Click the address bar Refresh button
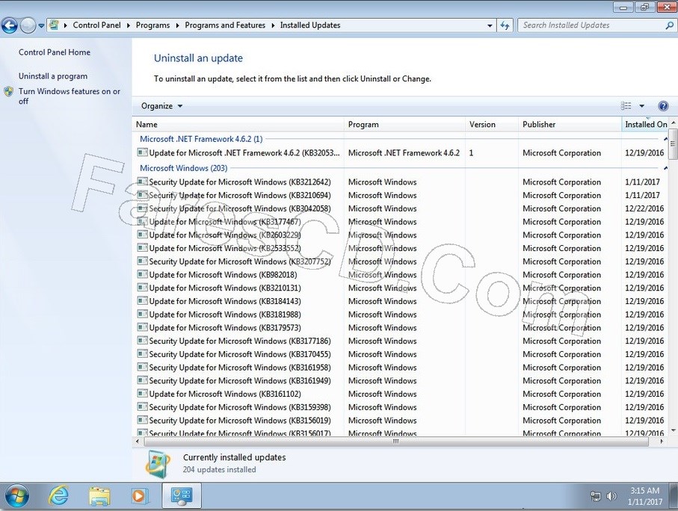Viewport: 678px width, 511px height. [x=505, y=25]
